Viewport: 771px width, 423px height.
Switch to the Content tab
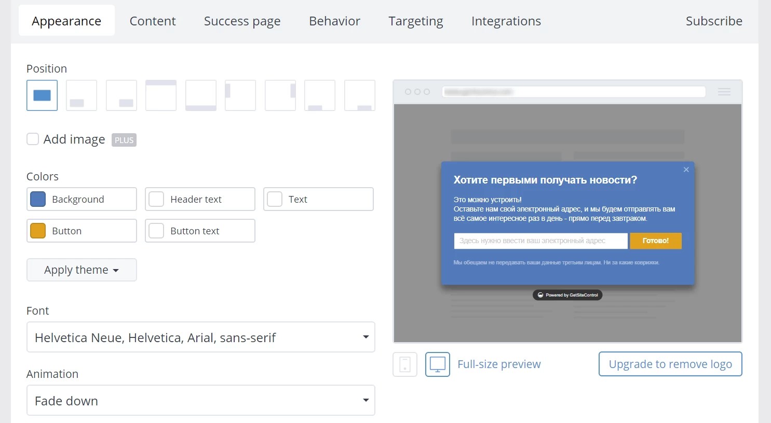153,21
